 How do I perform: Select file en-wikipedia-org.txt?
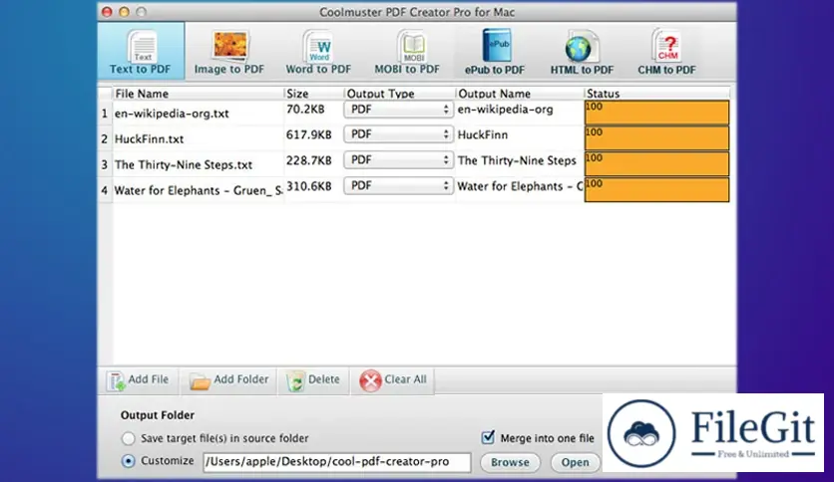point(172,114)
